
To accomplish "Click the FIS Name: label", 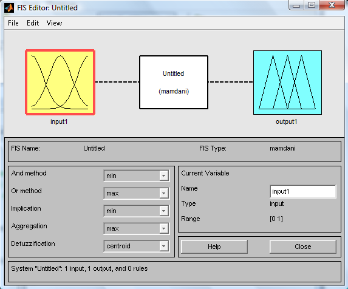I will [x=26, y=148].
